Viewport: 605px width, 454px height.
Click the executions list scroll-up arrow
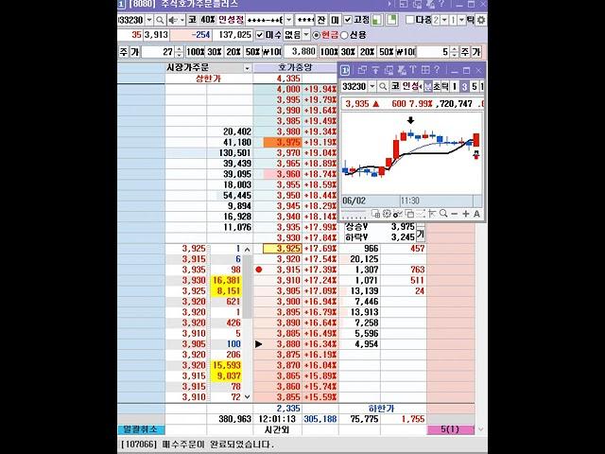[247, 250]
